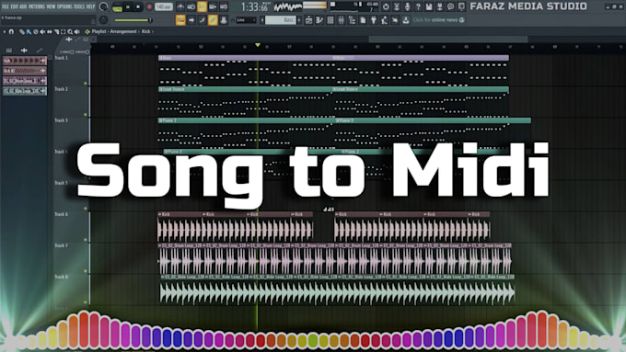The height and width of the screenshot is (352, 626).
Task: Select the playlist delete tool
Action: pyautogui.click(x=36, y=31)
